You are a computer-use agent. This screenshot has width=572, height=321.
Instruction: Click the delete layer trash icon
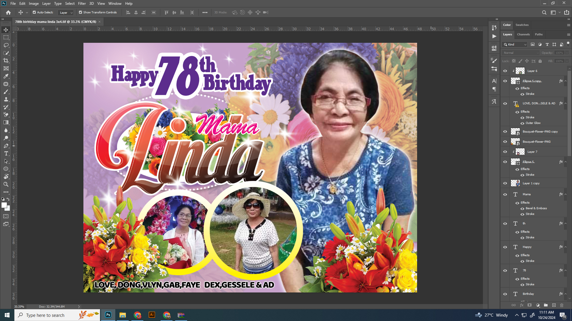[562, 305]
